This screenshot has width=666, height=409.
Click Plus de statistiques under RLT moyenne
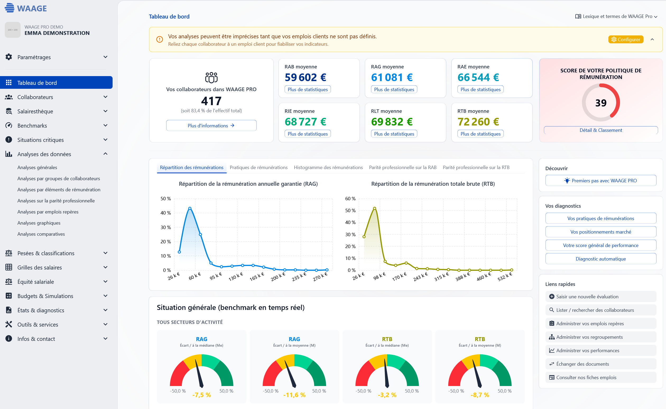coord(394,134)
